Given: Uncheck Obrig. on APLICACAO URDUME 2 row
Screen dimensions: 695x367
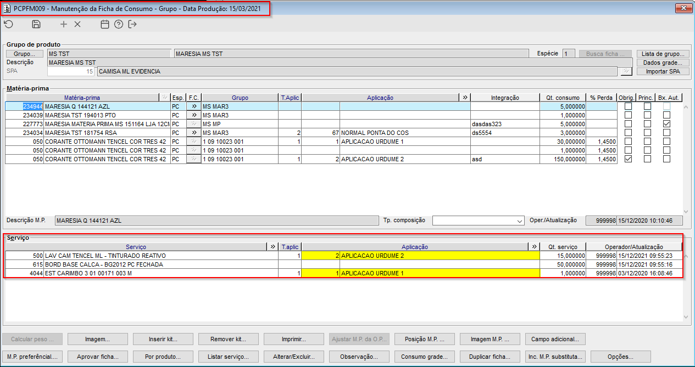Looking at the screenshot, I should [x=628, y=159].
